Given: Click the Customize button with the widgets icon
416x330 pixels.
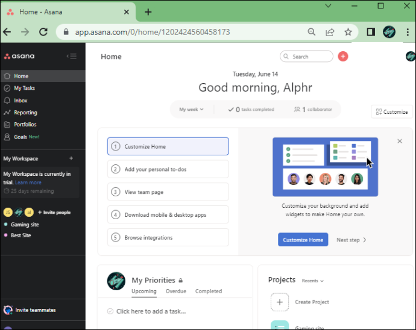Looking at the screenshot, I should point(392,111).
